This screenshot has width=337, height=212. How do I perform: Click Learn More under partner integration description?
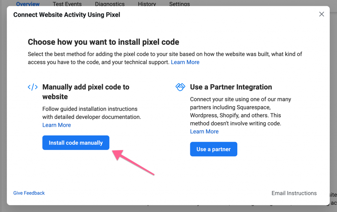[x=204, y=131]
